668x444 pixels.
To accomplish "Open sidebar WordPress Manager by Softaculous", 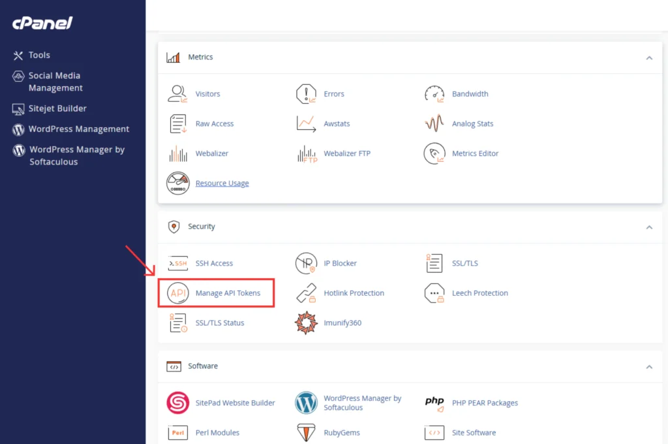I will pyautogui.click(x=68, y=155).
